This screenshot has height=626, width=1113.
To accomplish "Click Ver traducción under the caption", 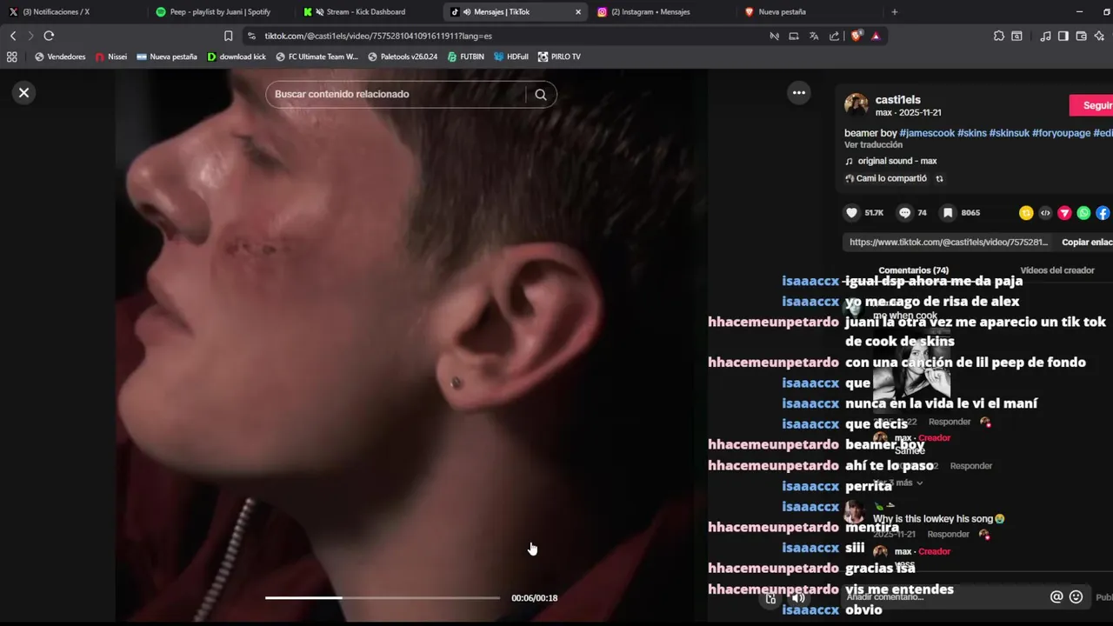I will pyautogui.click(x=873, y=145).
